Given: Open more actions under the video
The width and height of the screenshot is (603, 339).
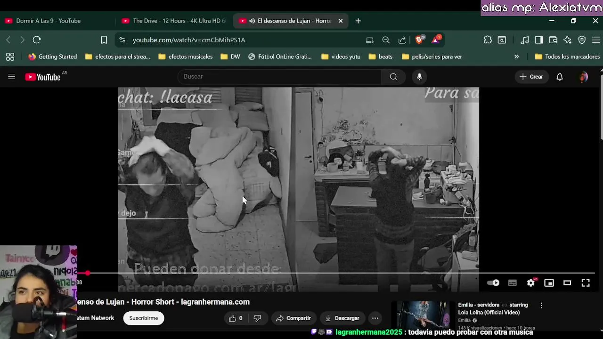Looking at the screenshot, I should [375, 318].
